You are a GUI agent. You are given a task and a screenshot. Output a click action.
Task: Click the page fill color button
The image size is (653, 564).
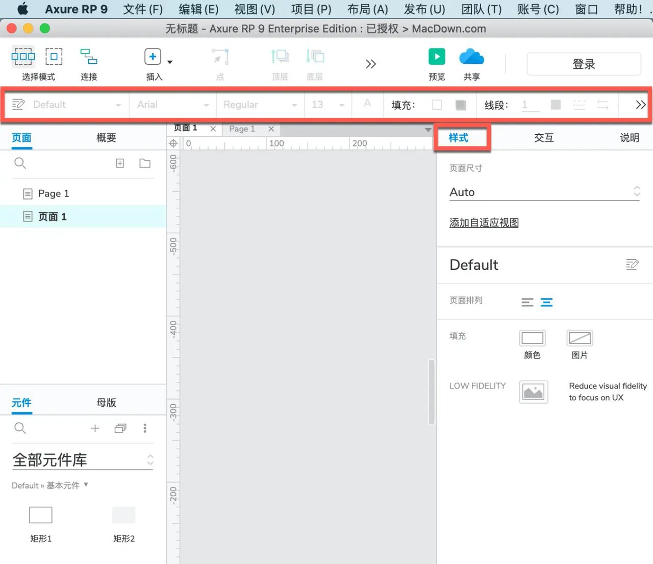[x=532, y=338]
